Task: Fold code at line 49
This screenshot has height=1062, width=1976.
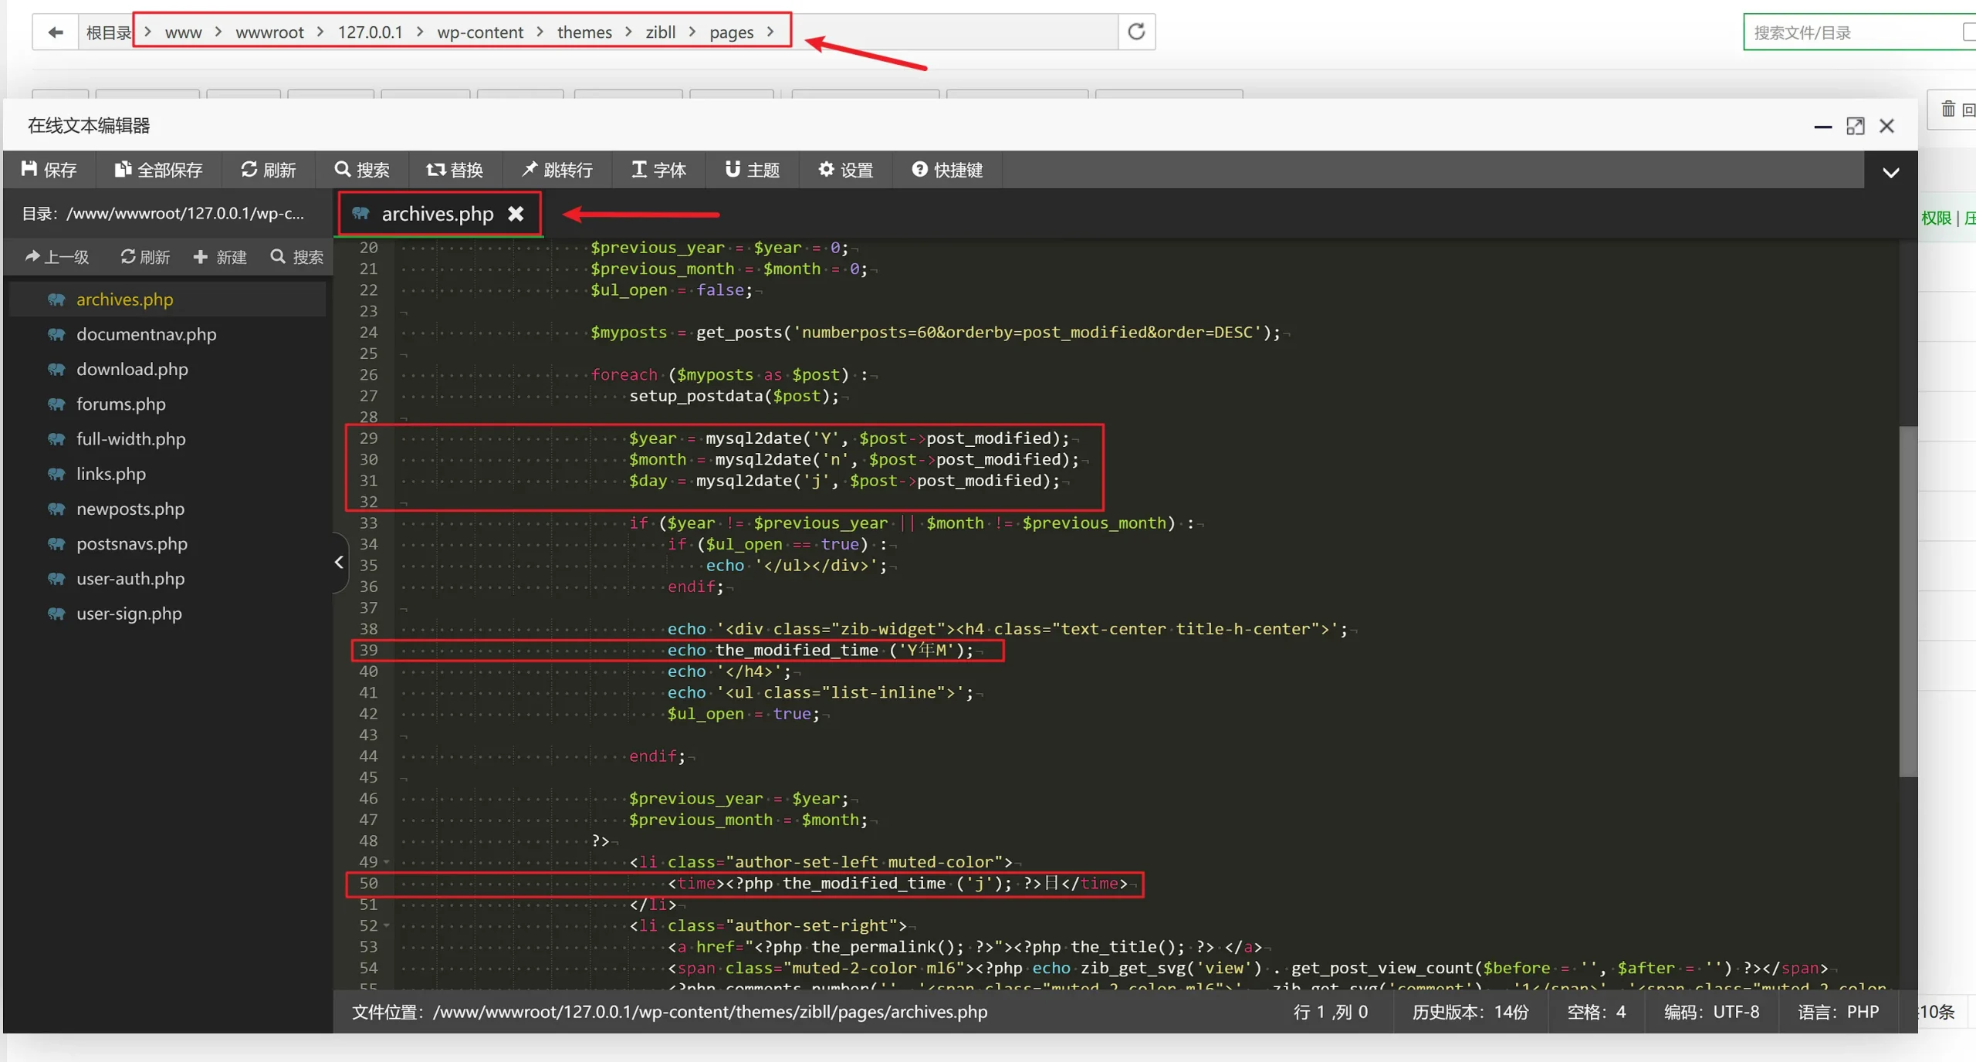Action: click(386, 862)
